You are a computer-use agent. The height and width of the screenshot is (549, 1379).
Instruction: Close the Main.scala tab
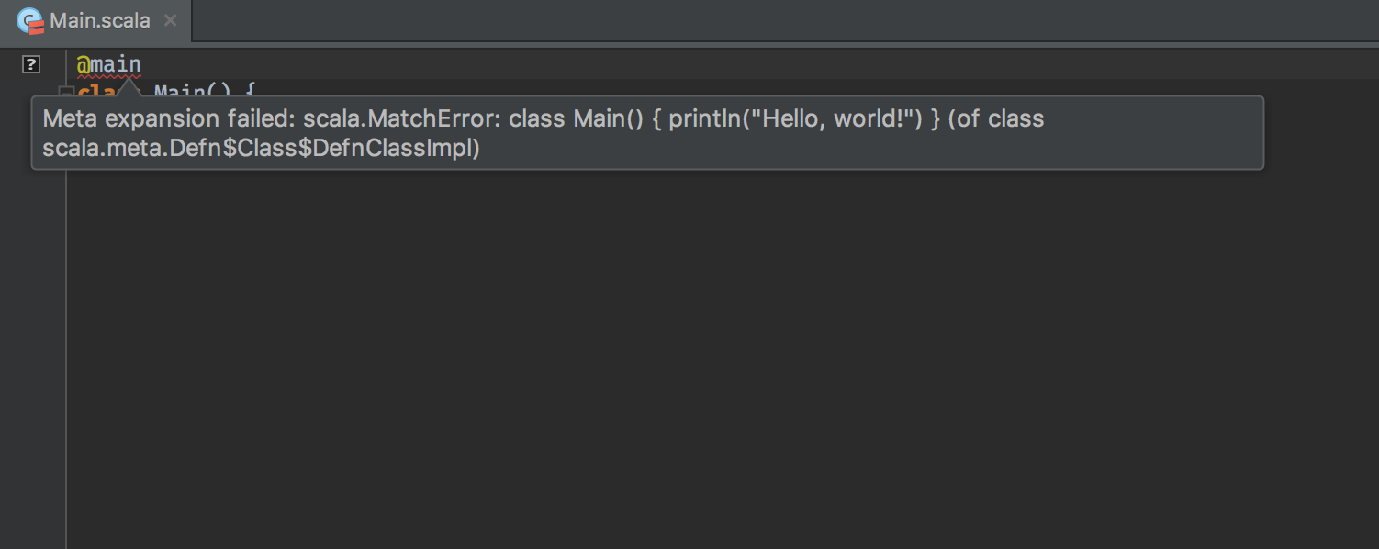click(x=170, y=20)
